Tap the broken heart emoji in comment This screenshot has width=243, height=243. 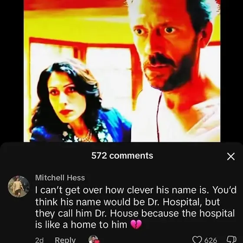point(136,224)
